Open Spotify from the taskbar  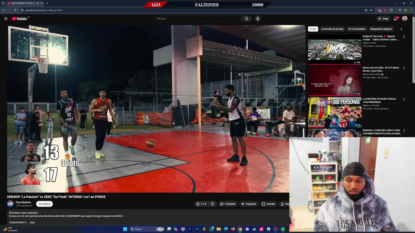(x=283, y=229)
